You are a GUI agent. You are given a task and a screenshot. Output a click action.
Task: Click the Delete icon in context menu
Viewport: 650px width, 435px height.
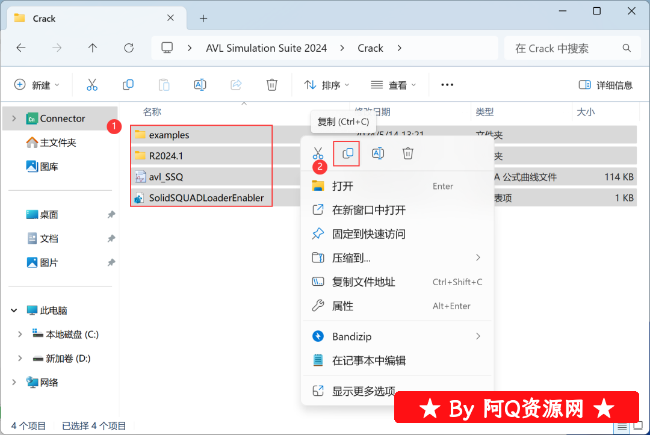pos(408,153)
